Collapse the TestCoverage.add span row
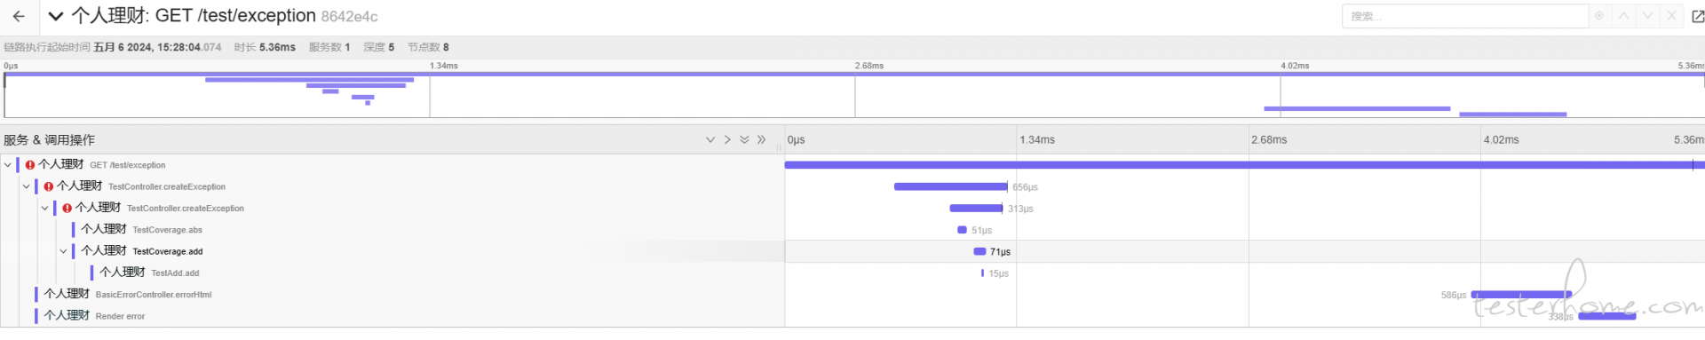This screenshot has width=1705, height=340. [x=63, y=251]
